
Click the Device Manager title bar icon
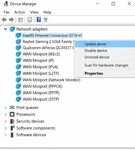(x=6, y=4)
